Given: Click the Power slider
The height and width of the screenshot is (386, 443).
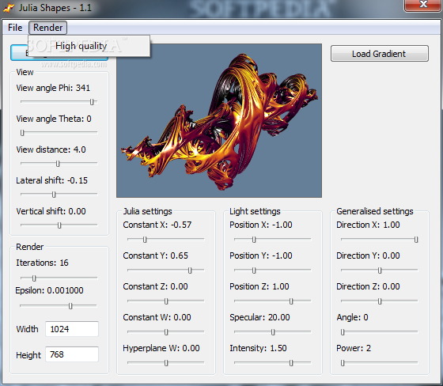Looking at the screenshot, I should pyautogui.click(x=379, y=362).
